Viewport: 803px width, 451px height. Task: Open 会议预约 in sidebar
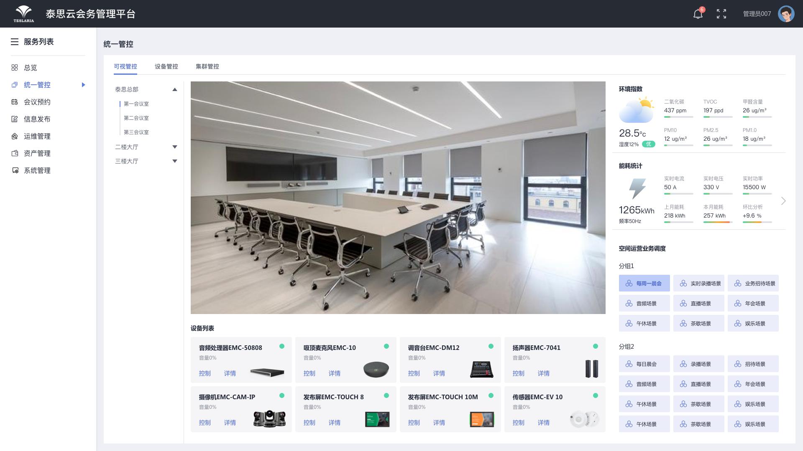(37, 102)
